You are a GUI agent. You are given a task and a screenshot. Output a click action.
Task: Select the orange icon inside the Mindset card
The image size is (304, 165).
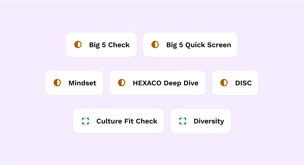click(x=58, y=83)
